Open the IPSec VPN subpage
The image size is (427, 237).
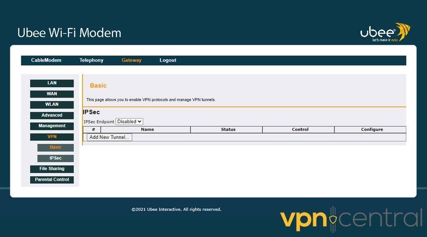pyautogui.click(x=56, y=158)
